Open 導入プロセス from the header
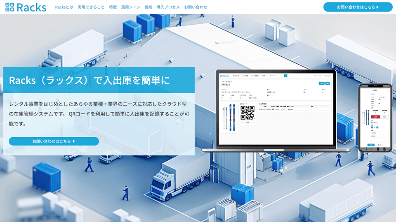396x222 pixels. click(x=168, y=7)
